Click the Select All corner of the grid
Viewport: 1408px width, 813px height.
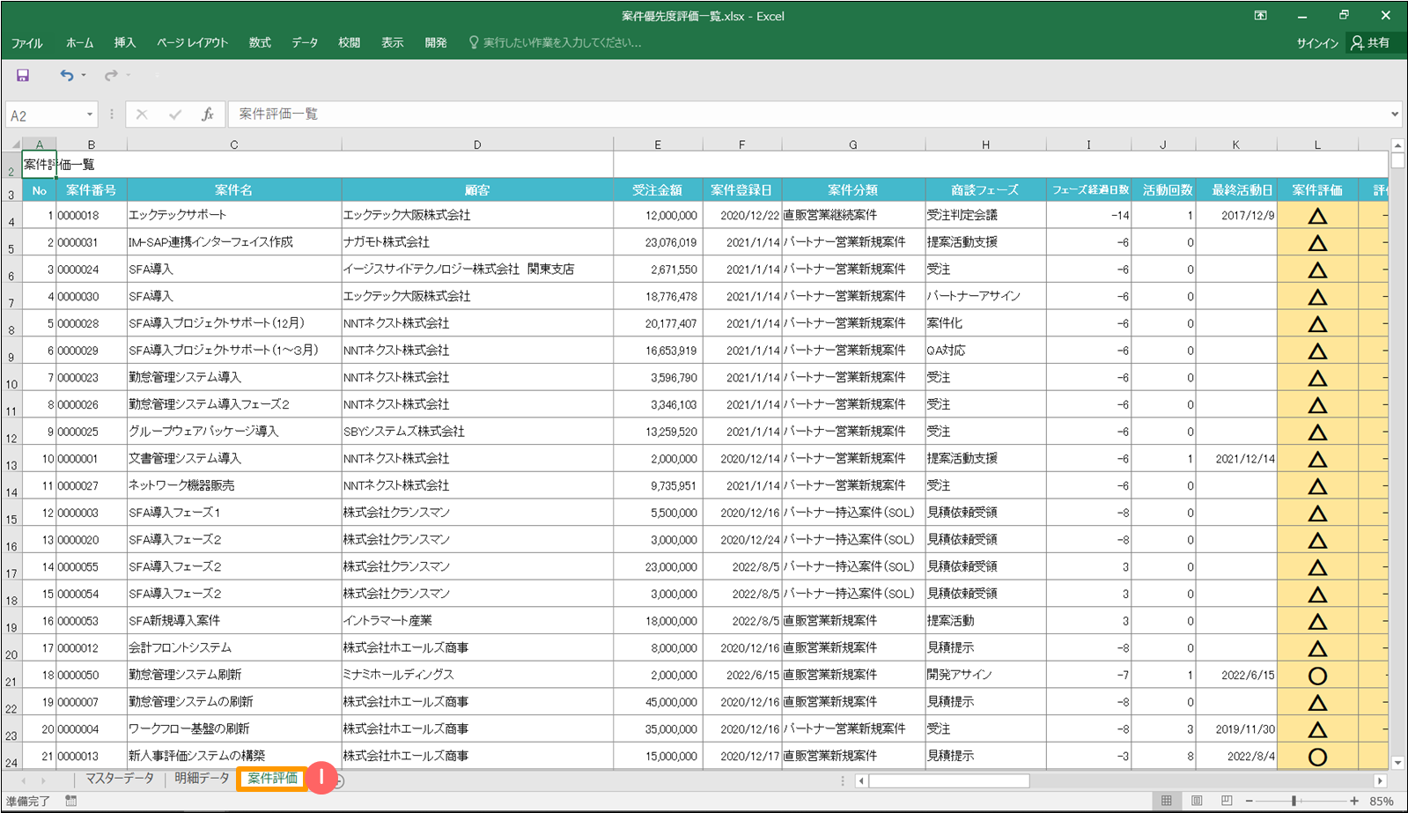pyautogui.click(x=12, y=144)
